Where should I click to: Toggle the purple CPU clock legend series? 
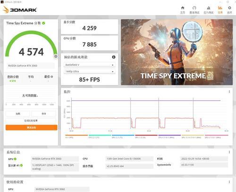pyautogui.click(x=169, y=136)
